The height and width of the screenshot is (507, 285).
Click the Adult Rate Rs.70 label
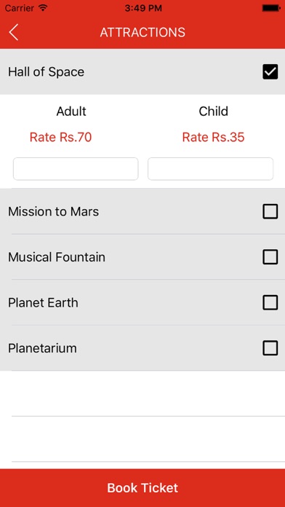[60, 137]
